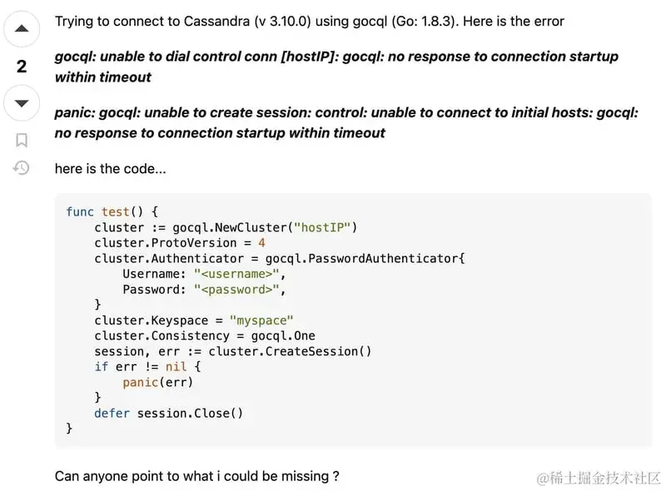
Task: Click the defer session.Close() line
Action: (x=169, y=413)
